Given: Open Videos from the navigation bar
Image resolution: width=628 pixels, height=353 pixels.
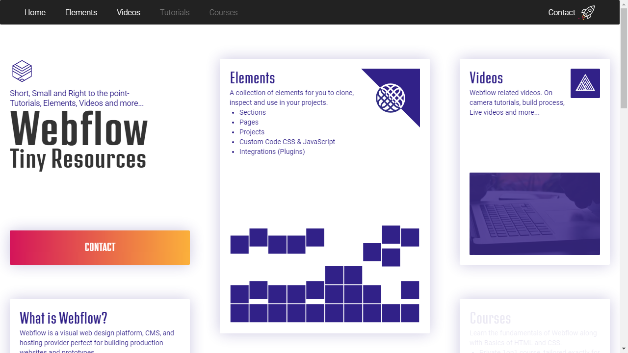Looking at the screenshot, I should (128, 12).
